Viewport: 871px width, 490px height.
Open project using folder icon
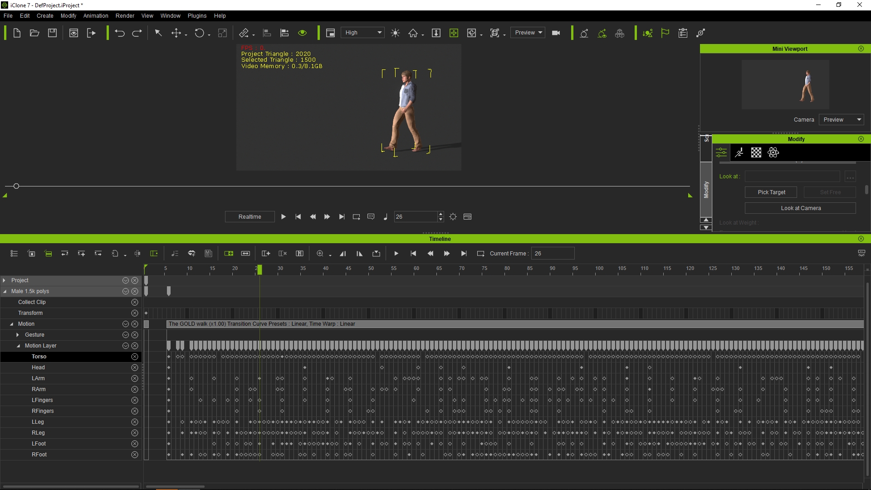(x=34, y=33)
